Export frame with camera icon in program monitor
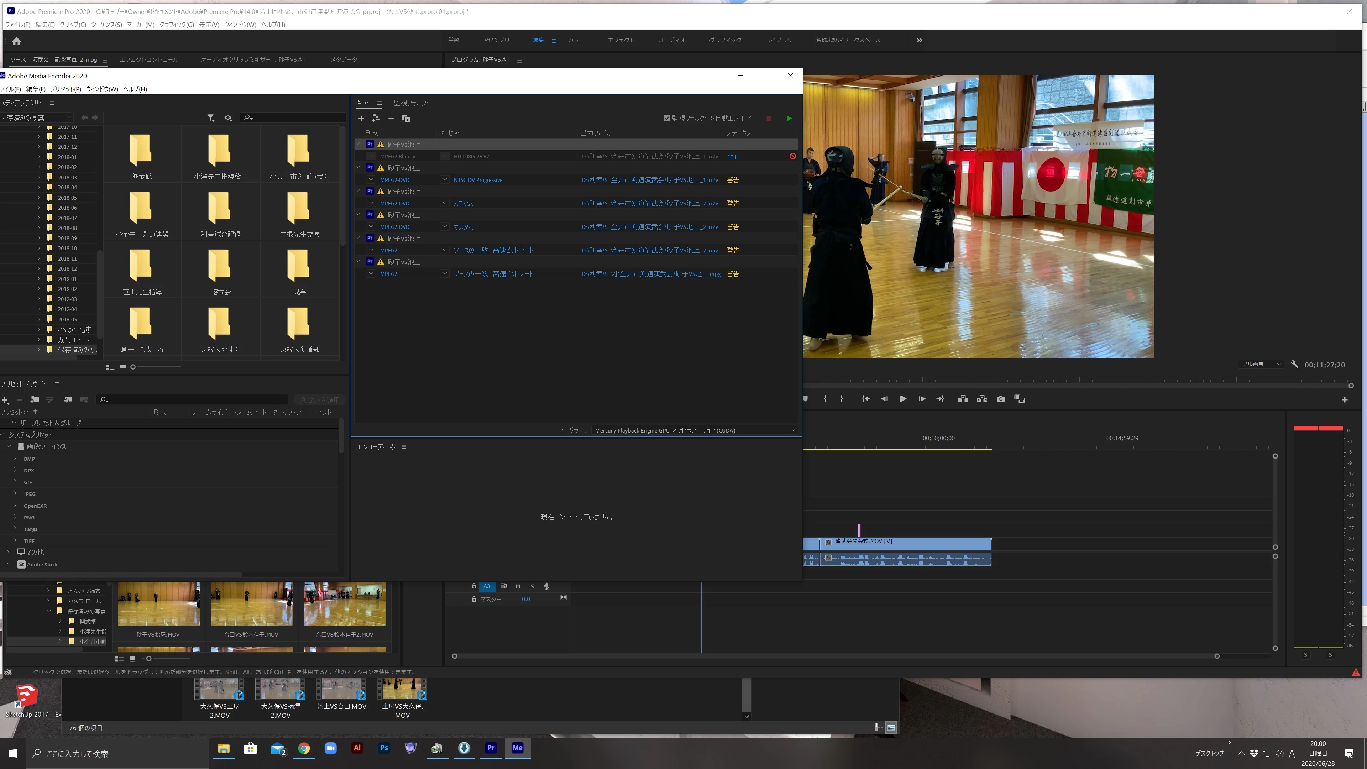This screenshot has width=1367, height=769. pos(1000,399)
